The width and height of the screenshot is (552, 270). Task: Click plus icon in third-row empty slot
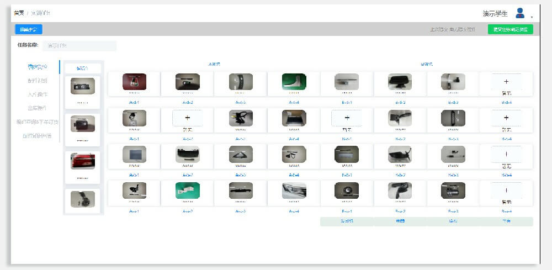[x=506, y=155]
